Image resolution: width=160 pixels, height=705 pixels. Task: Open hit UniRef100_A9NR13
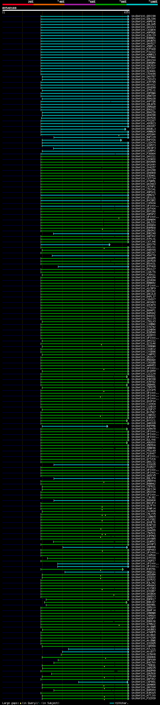(143, 55)
